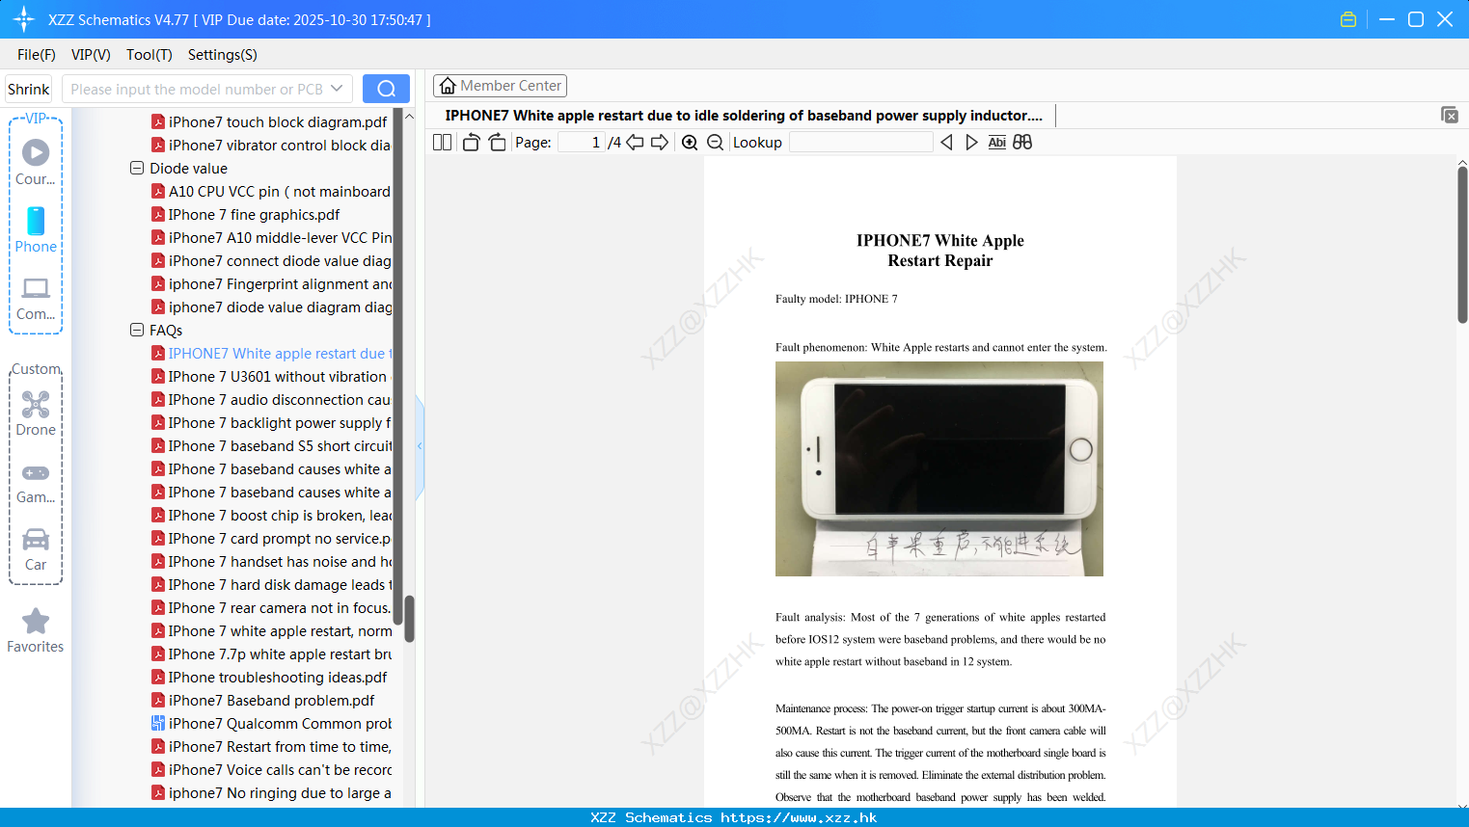The height and width of the screenshot is (827, 1469).
Task: Open iPhone7 Qualcomm Common problem file
Action: (x=271, y=723)
